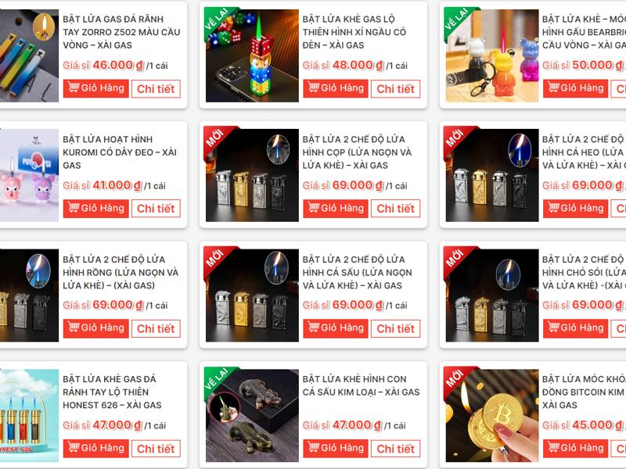626x469 pixels.
Task: View Chi tiết of Honest 626 lighter
Action: click(156, 449)
